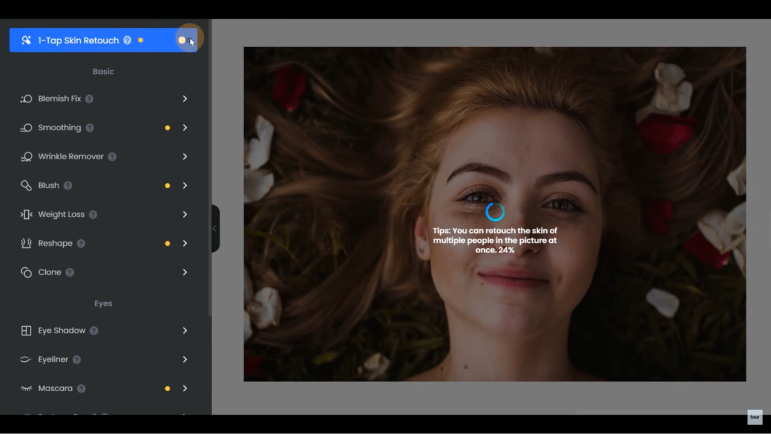Click the Blemish Fix tool icon
Screen dimensions: 771x434
click(x=26, y=99)
